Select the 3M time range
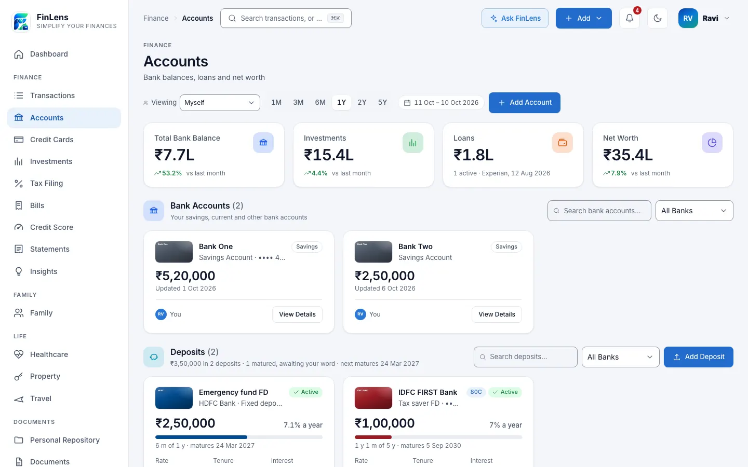The height and width of the screenshot is (467, 748). point(298,103)
